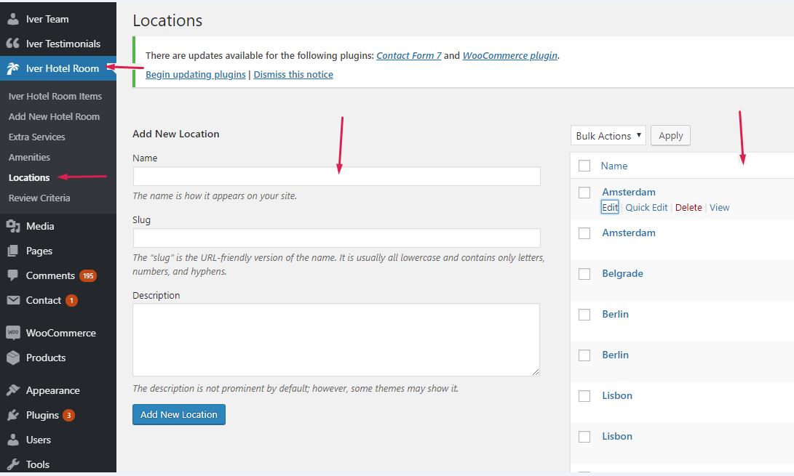The image size is (794, 476).
Task: Open the WooCommerce menu label
Action: pyautogui.click(x=60, y=333)
